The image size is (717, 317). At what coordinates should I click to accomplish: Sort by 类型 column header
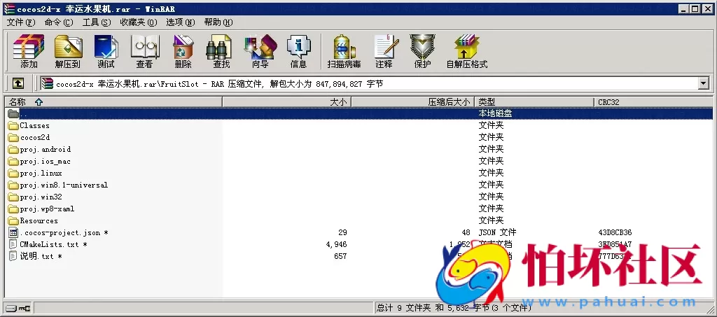click(534, 102)
